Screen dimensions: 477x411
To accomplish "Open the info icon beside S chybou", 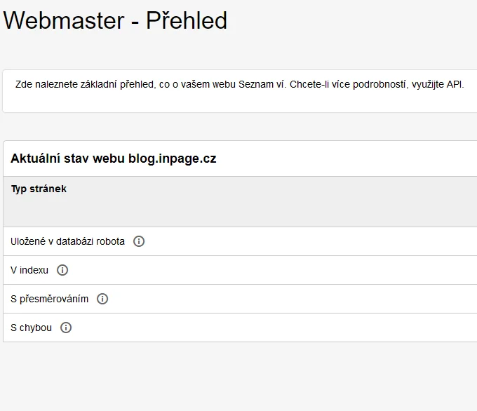I will [x=66, y=328].
